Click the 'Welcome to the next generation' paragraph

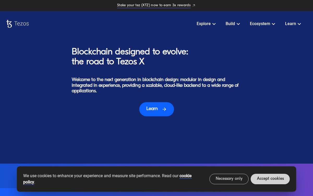coord(155,85)
